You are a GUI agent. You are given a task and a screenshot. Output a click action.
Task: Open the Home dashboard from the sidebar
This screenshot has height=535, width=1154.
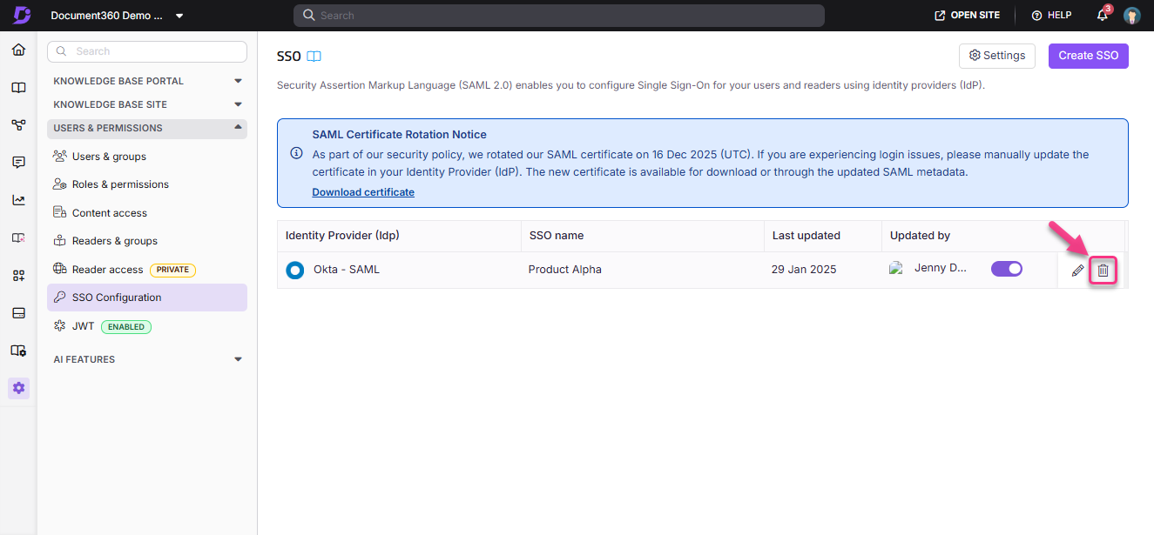18,50
